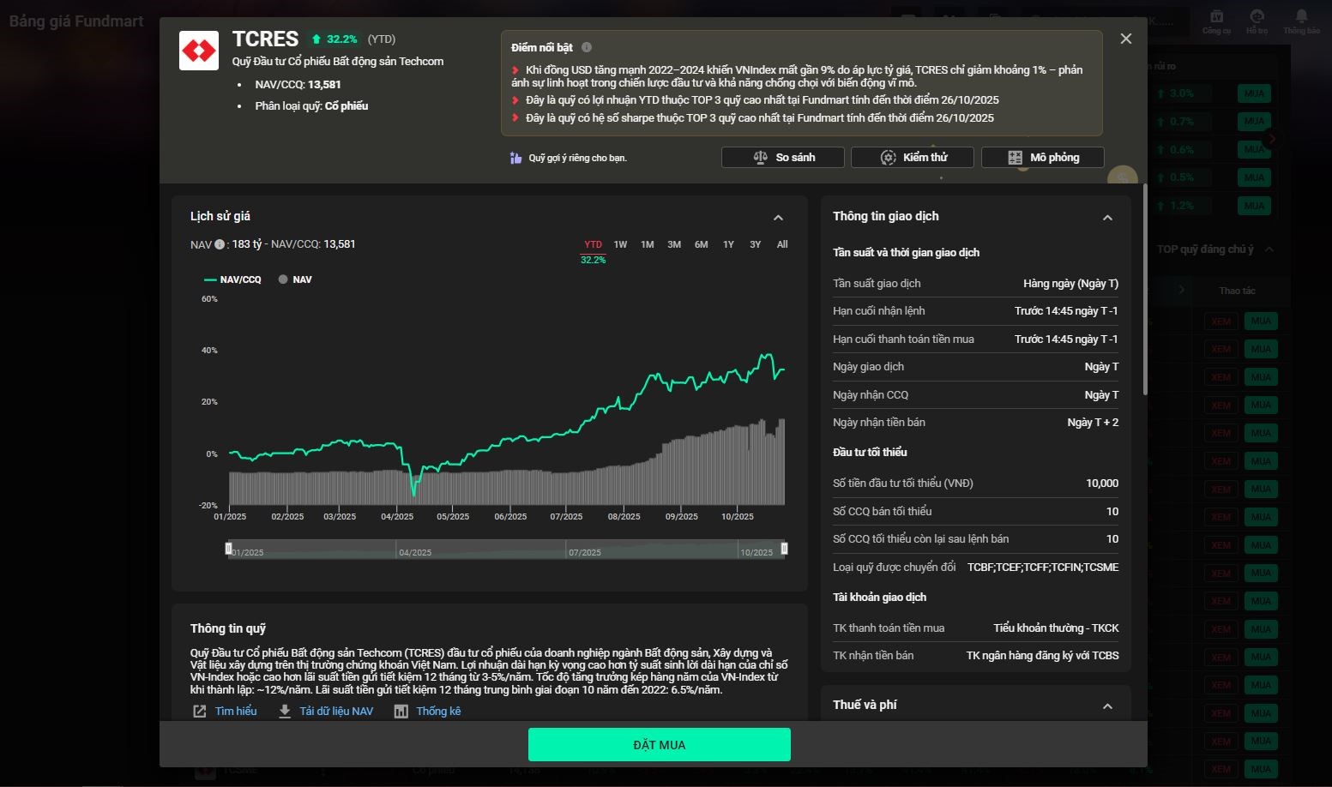Close the TCRES fund detail dialog

click(1126, 39)
